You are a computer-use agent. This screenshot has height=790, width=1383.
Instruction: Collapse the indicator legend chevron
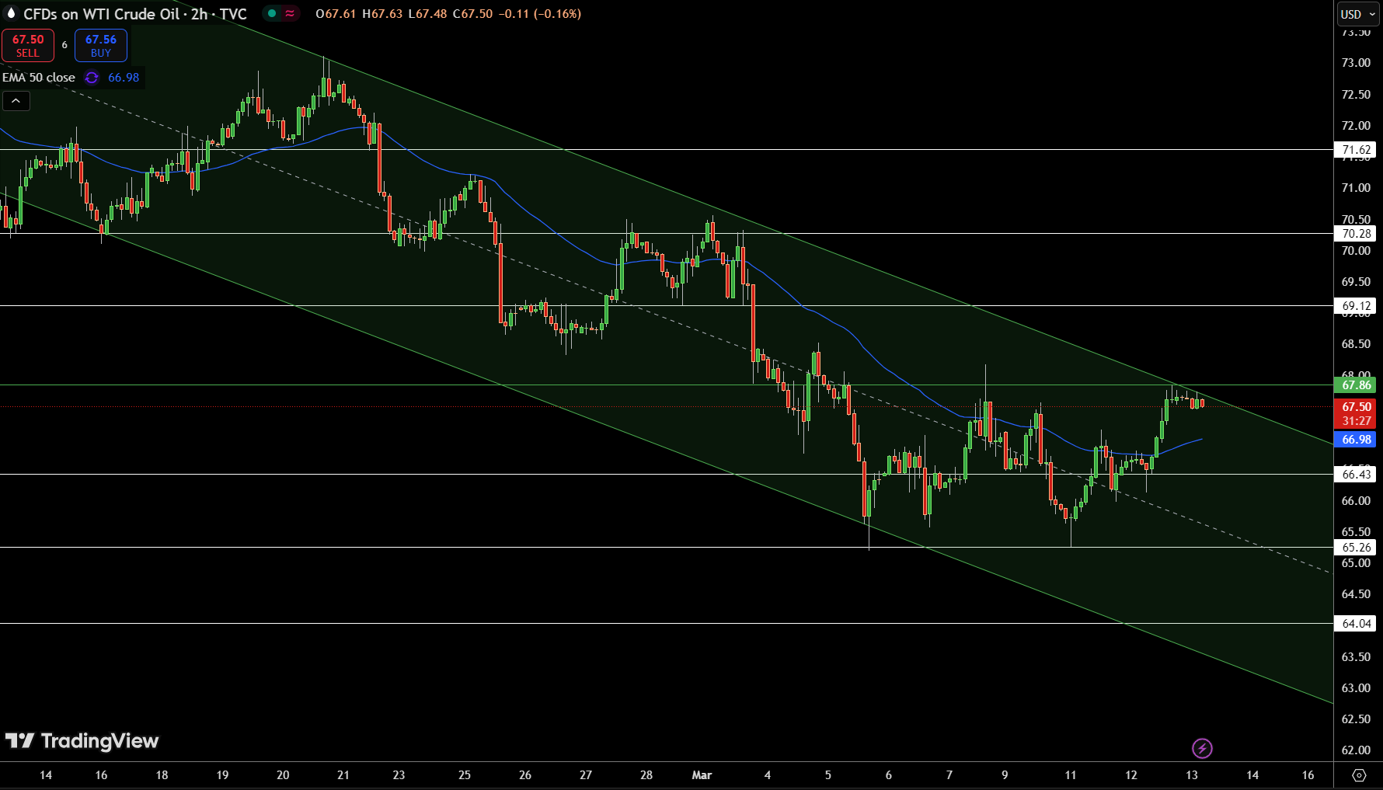coord(16,101)
